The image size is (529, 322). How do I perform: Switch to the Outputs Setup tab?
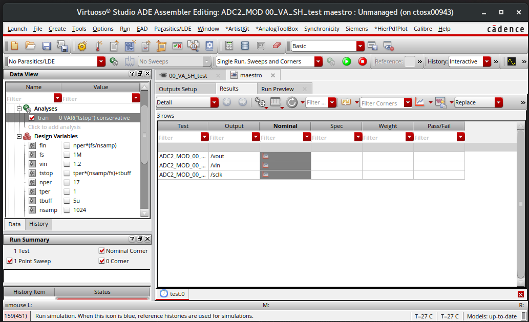coord(178,89)
